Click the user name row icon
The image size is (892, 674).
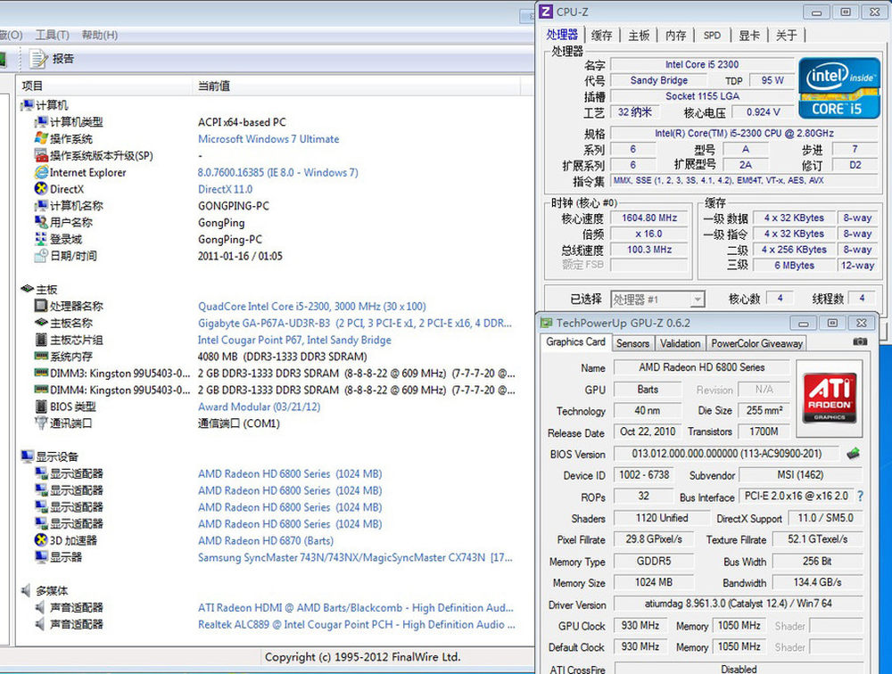tap(41, 222)
